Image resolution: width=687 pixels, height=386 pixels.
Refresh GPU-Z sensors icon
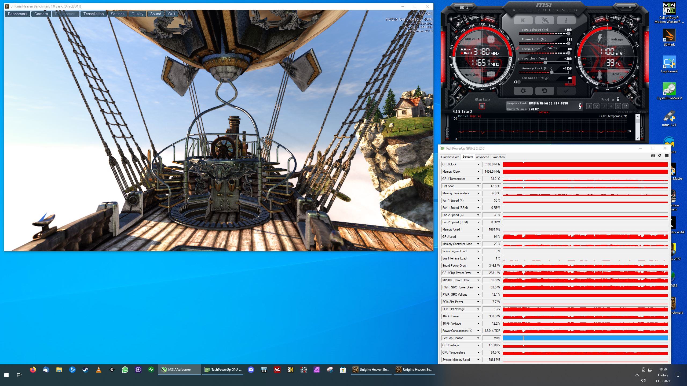point(660,156)
